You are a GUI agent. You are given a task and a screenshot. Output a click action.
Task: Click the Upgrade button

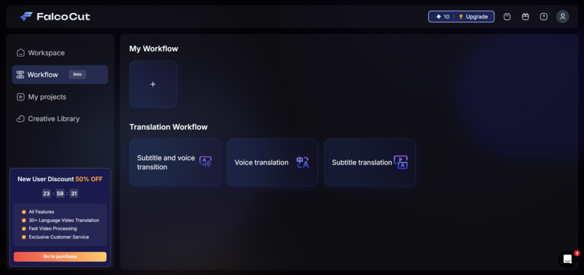[x=473, y=17]
